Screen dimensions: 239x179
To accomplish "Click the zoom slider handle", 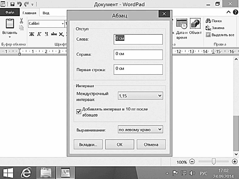I will click(x=214, y=161).
